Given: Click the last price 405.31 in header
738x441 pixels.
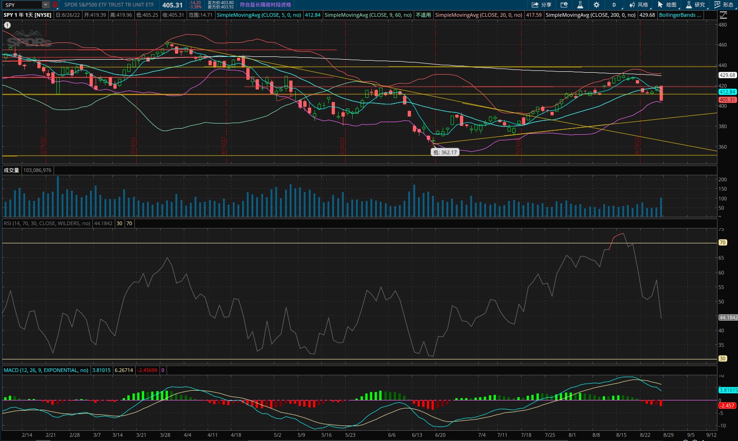Looking at the screenshot, I should click(173, 5).
